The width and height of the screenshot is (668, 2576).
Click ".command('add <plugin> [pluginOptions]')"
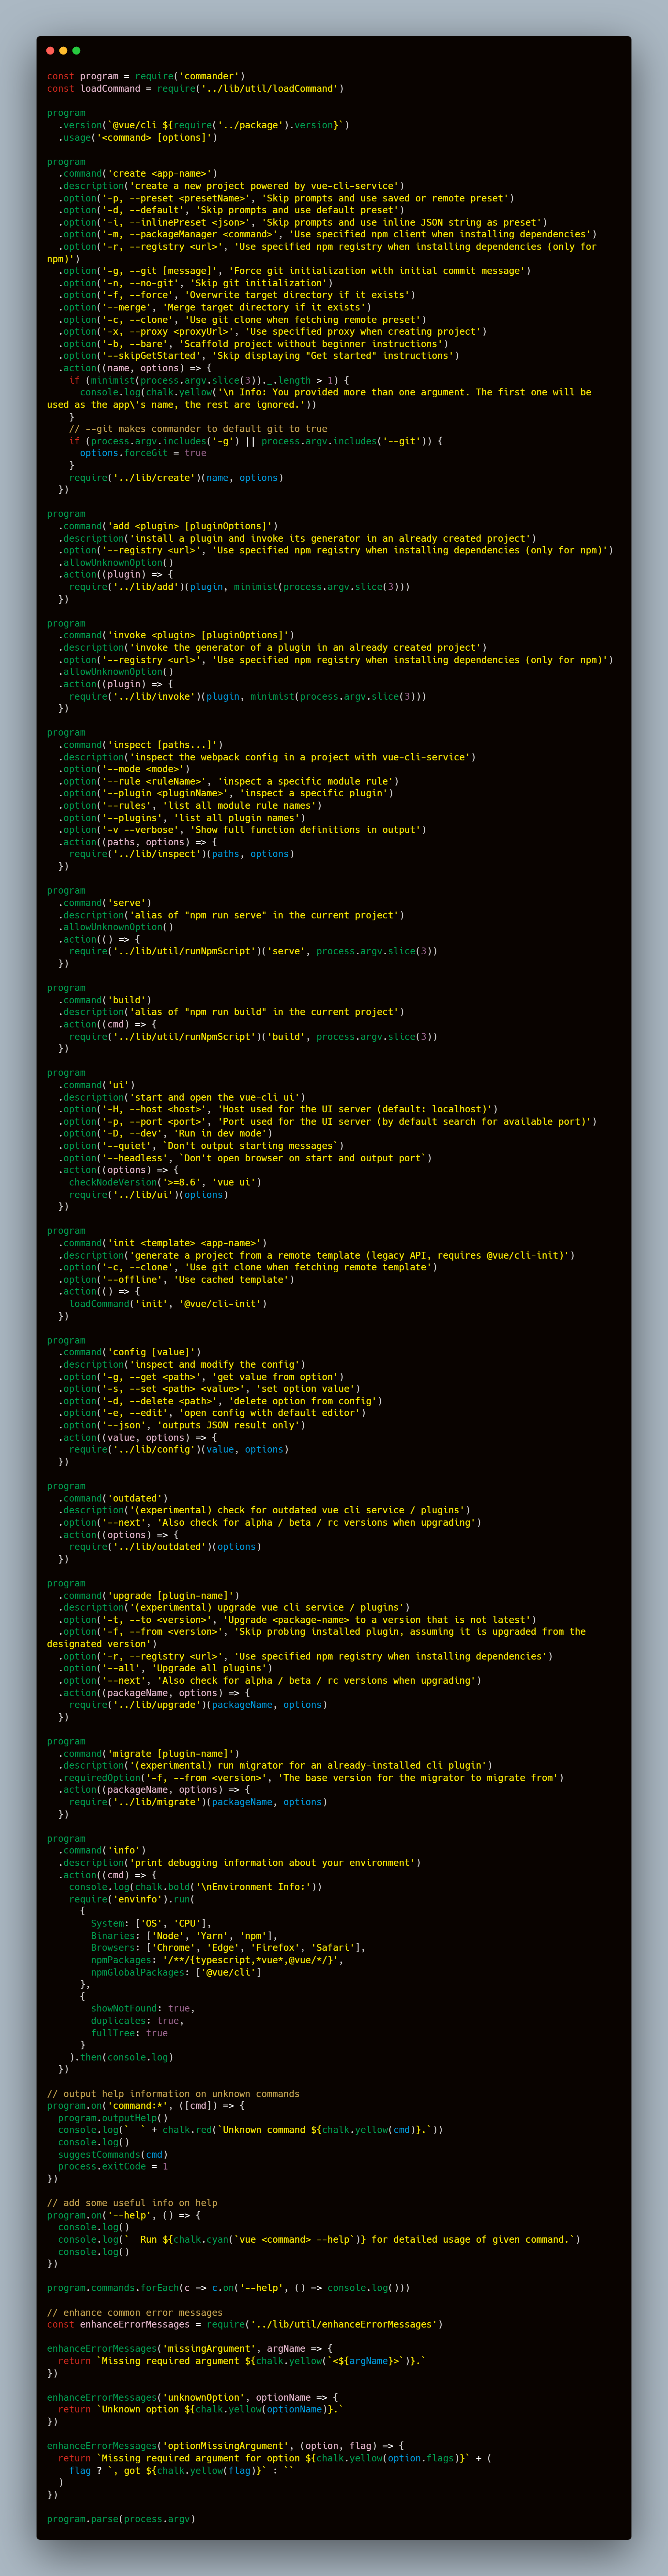[168, 526]
